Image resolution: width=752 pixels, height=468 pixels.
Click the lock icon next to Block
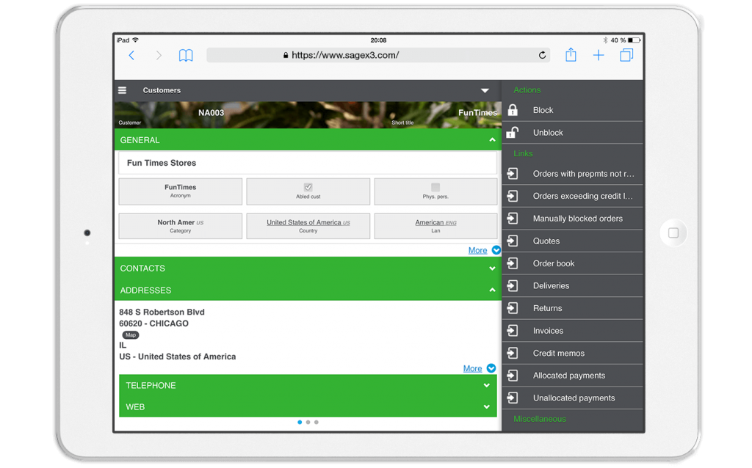point(513,110)
